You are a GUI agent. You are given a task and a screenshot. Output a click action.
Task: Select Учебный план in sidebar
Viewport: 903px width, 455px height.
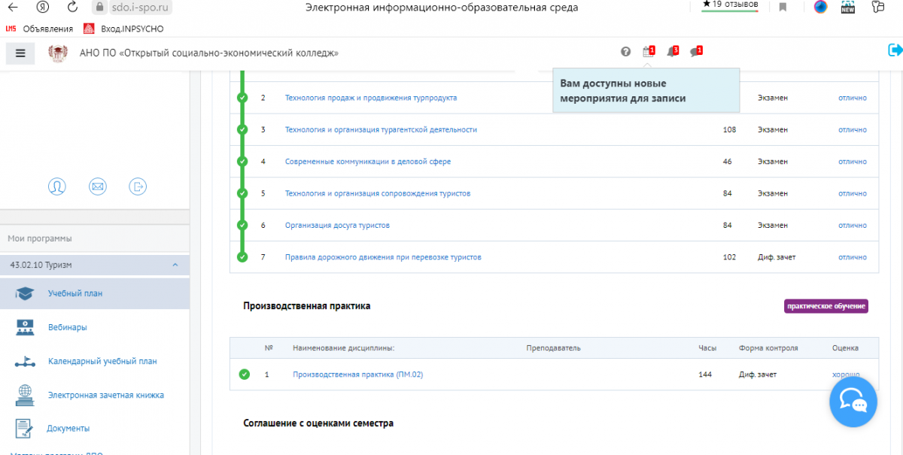[x=75, y=293]
